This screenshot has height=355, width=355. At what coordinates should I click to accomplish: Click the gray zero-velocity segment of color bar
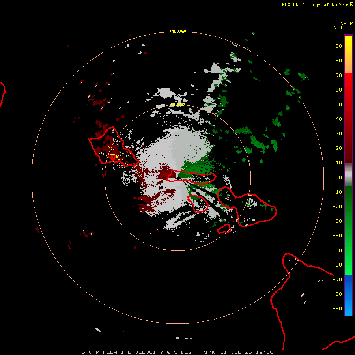pyautogui.click(x=348, y=175)
